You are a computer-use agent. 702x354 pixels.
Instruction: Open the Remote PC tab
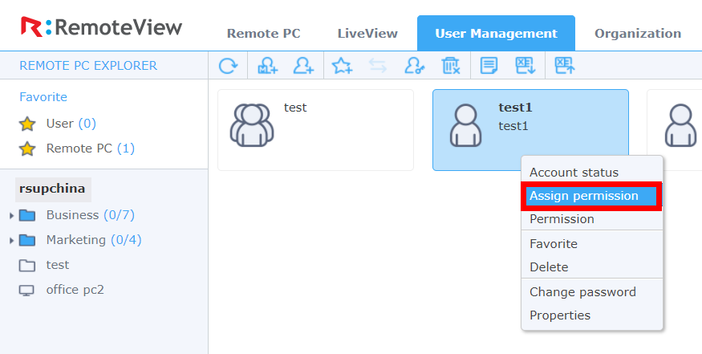pos(264,34)
